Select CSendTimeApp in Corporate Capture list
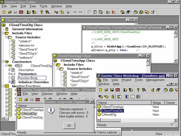 [x=32, y=110]
